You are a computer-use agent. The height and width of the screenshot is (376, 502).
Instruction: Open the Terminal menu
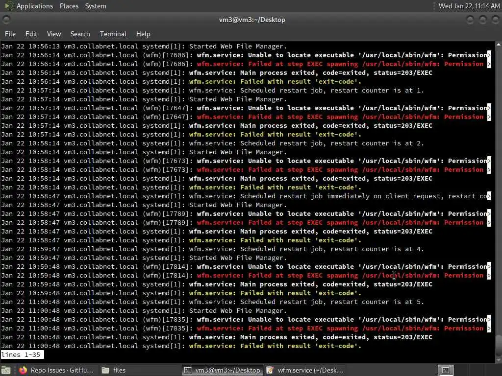tap(113, 34)
